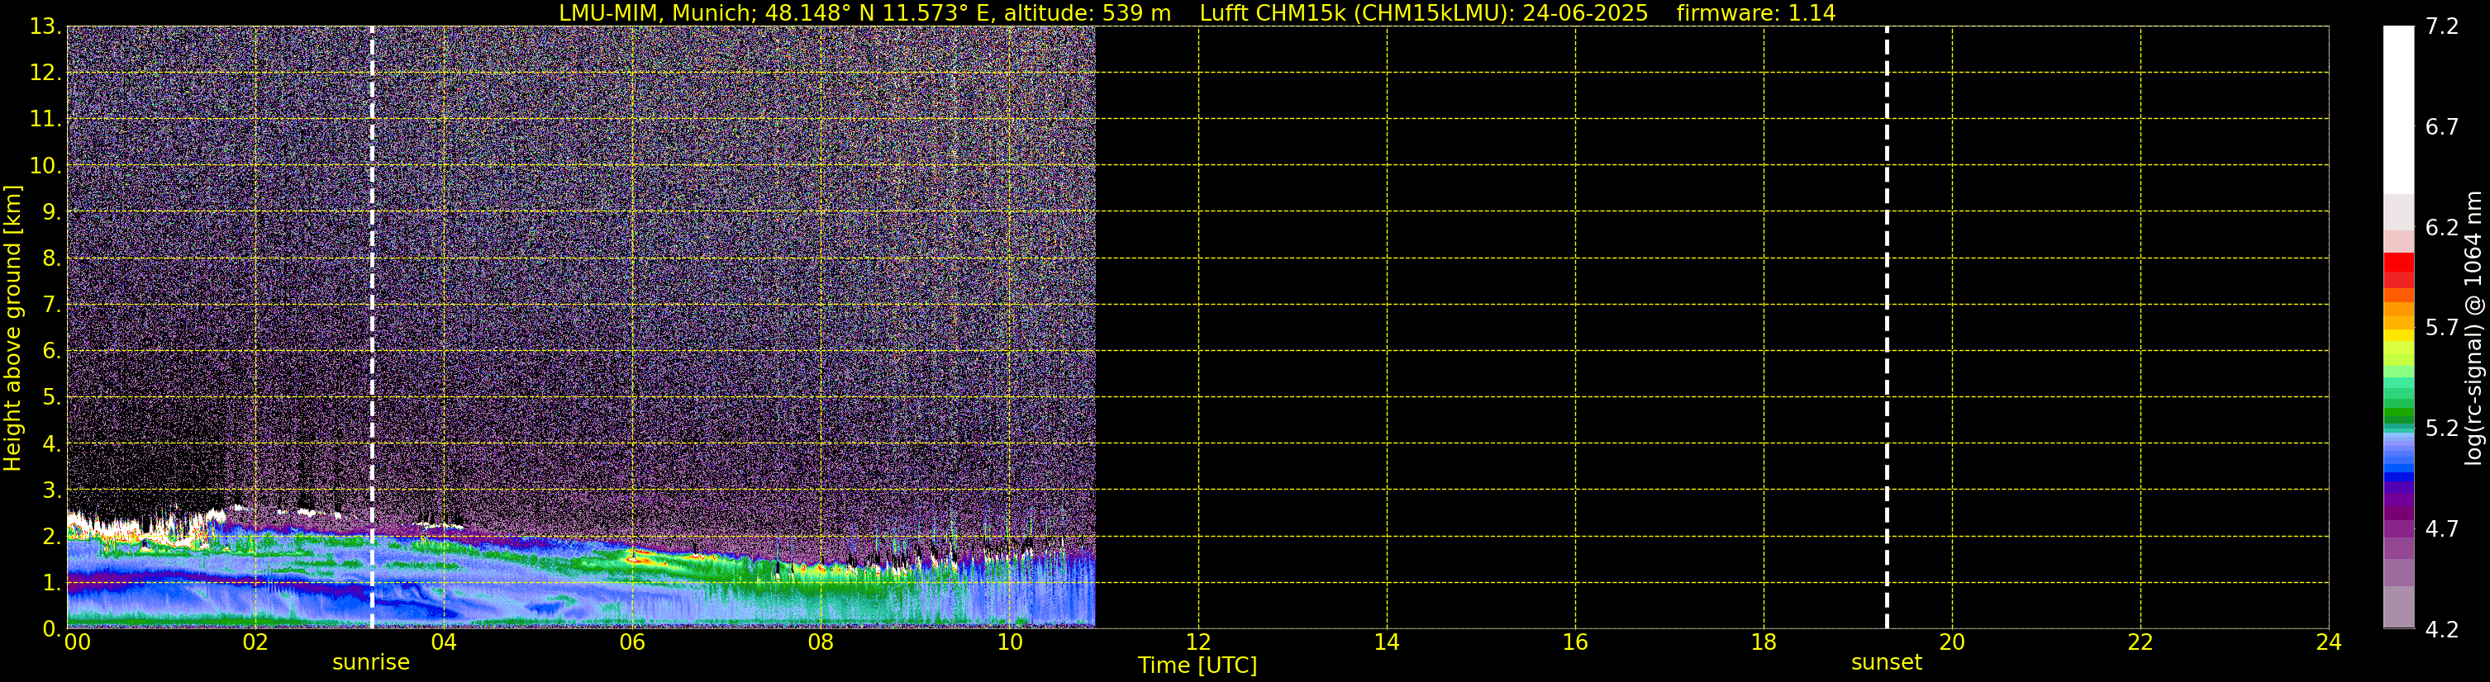This screenshot has width=2490, height=682.
Task: Click the sunrise label below the axis
Action: (370, 661)
